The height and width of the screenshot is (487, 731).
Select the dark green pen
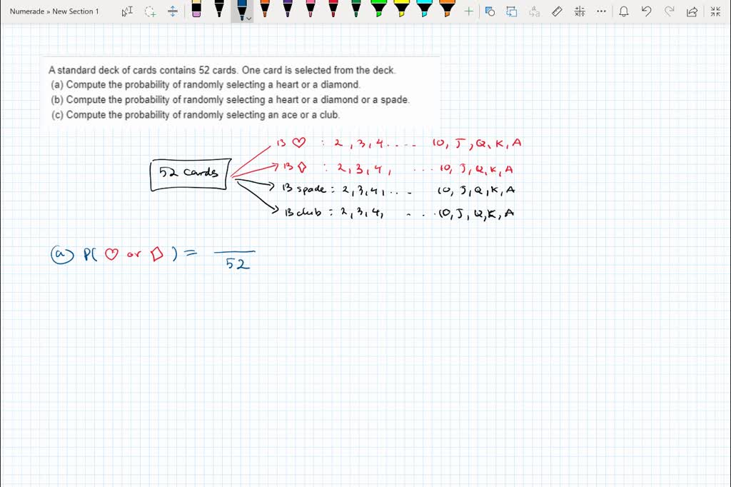[356, 9]
